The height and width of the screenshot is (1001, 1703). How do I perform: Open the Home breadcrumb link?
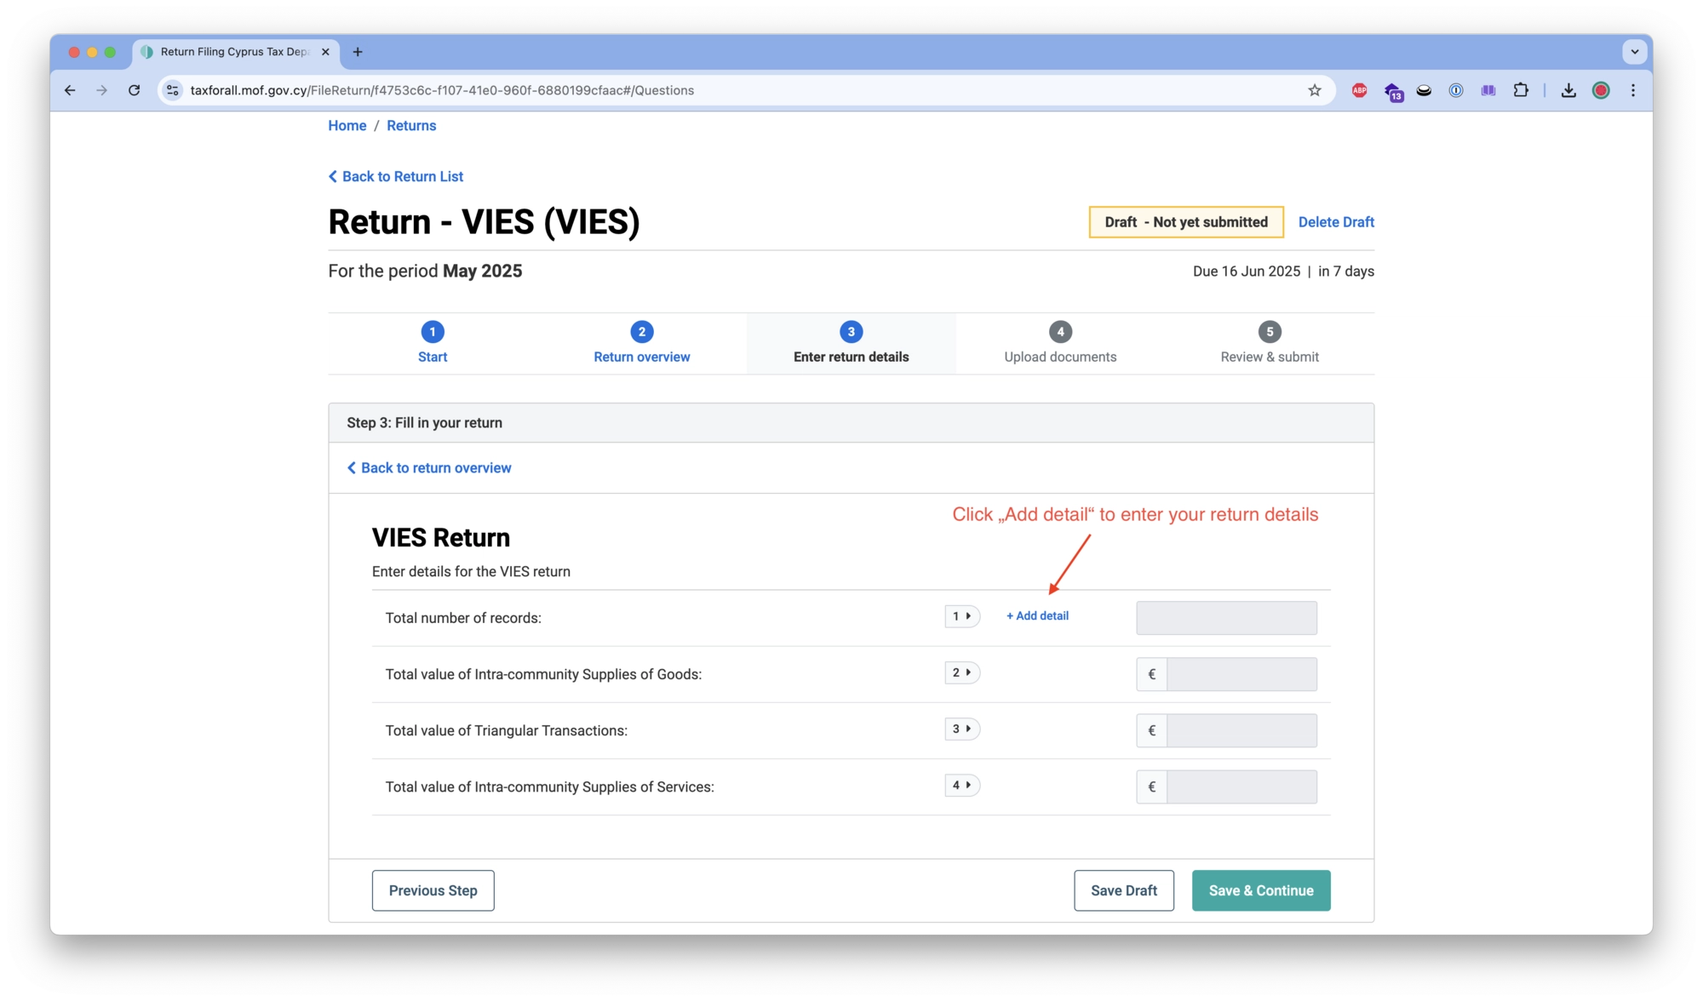346,125
